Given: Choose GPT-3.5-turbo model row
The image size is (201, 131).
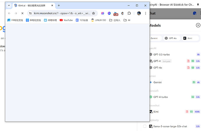Looking at the screenshot, I should click(x=175, y=54).
